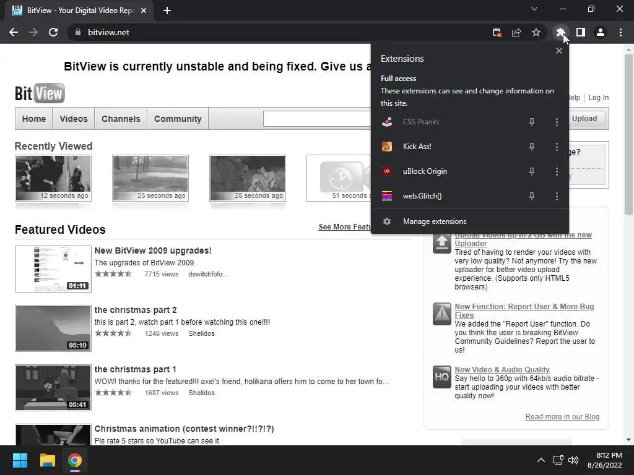The image size is (634, 475).
Task: Click the Extensions puzzle icon in toolbar
Action: (560, 32)
